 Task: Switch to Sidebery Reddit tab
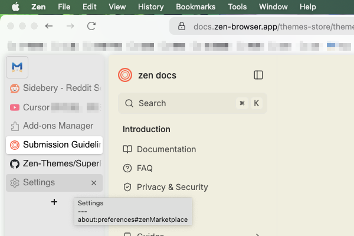54,88
